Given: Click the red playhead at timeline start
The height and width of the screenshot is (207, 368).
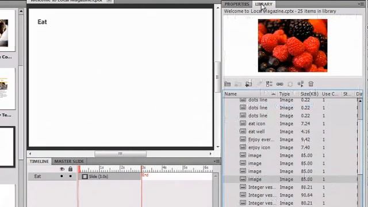Looking at the screenshot, I should [79, 169].
